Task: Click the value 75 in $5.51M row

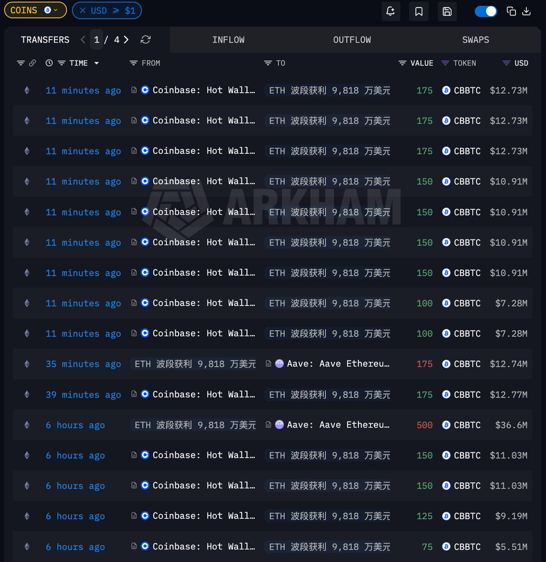Action: click(x=427, y=547)
